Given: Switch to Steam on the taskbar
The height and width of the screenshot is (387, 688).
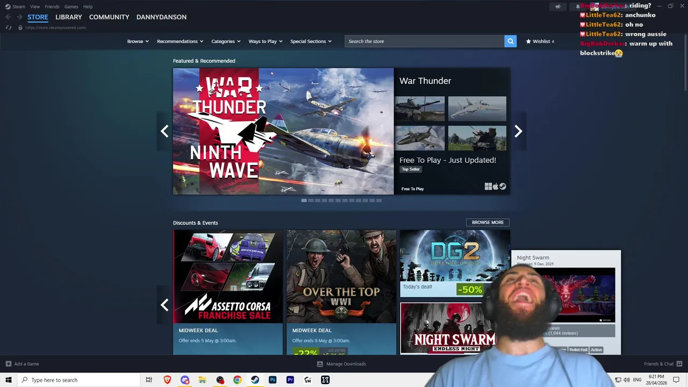Looking at the screenshot, I should pyautogui.click(x=255, y=380).
